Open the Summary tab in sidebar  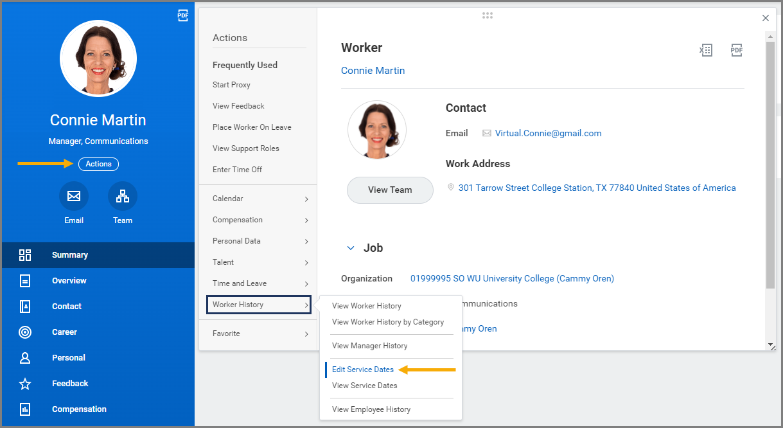(x=70, y=255)
